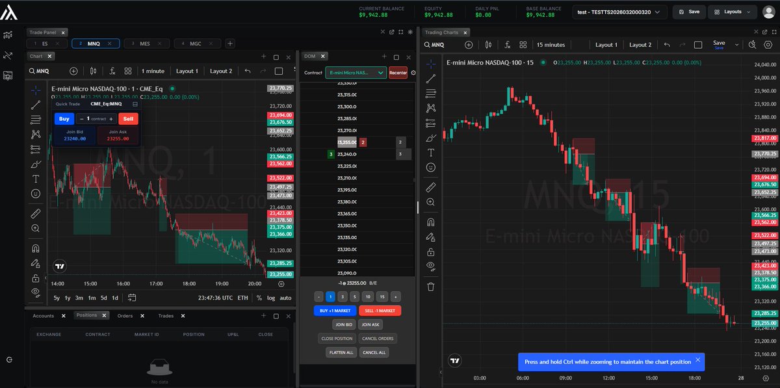Open indicators (fx) in left chart toolbar

112,71
